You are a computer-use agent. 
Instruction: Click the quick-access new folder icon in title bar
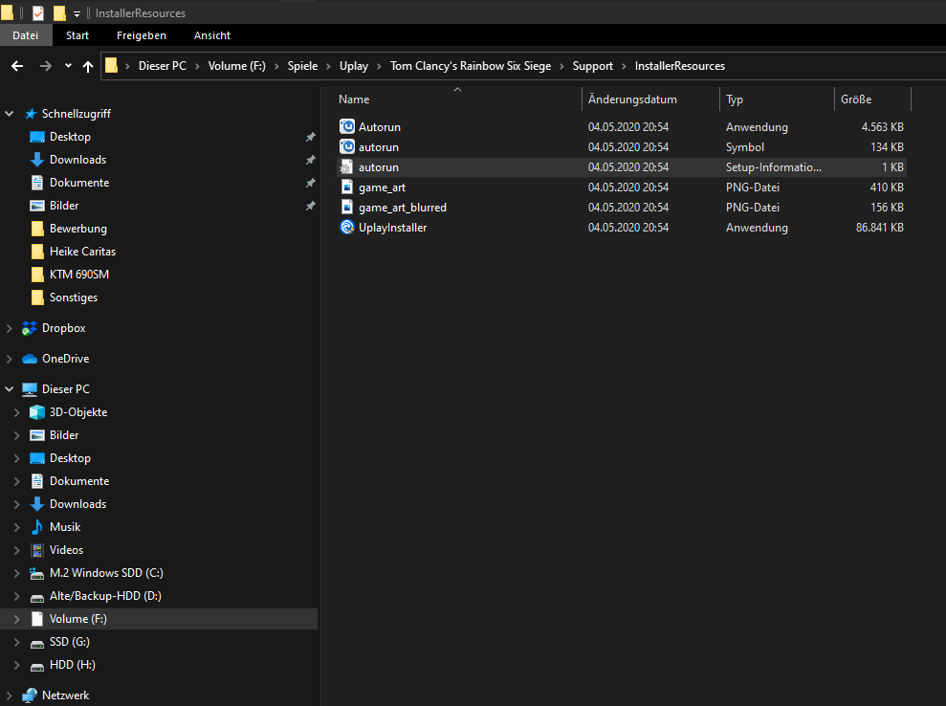click(59, 12)
